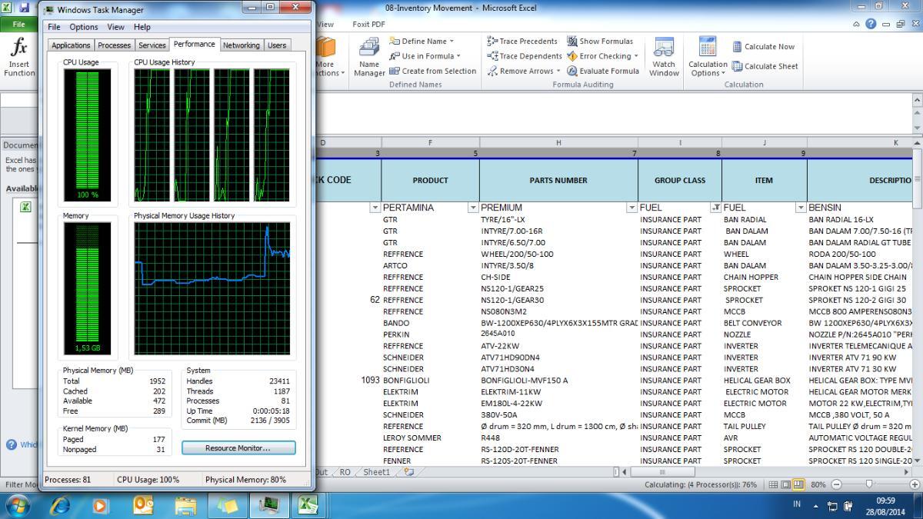
Task: Open the PERTAMINA column filter dropdown
Action: point(473,208)
